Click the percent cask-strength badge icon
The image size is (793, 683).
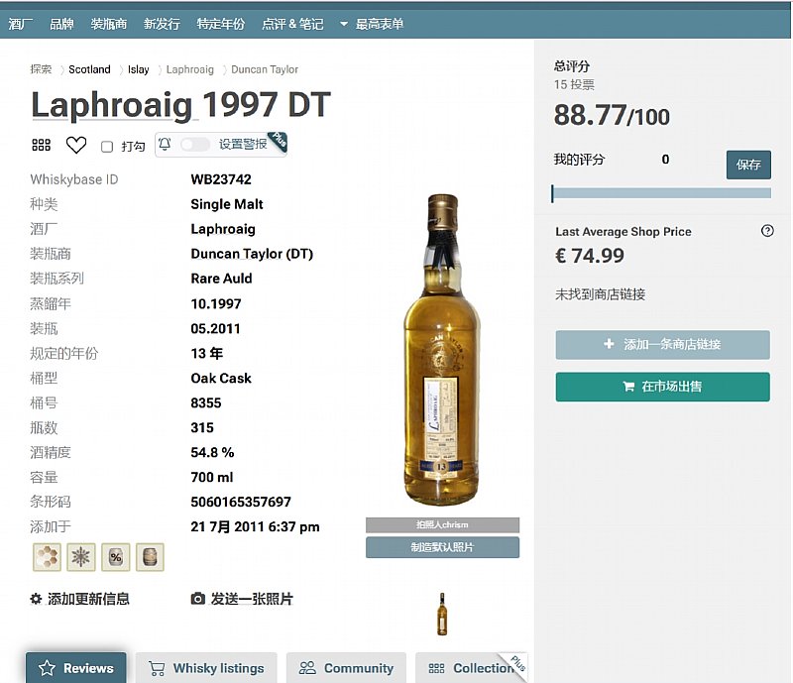(x=115, y=557)
